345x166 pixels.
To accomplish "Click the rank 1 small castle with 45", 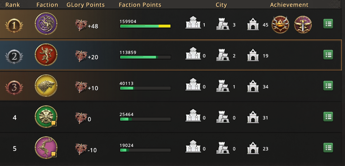I will 253,24.
